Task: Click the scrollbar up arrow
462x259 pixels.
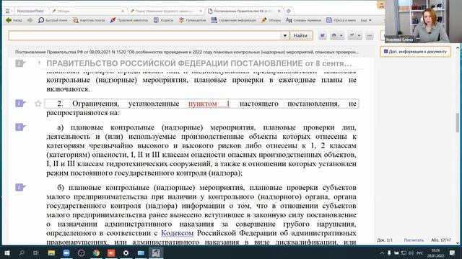Action: click(457, 48)
